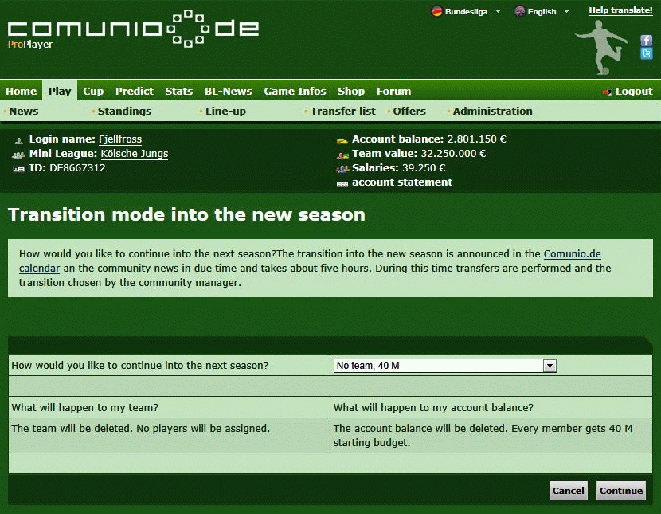
Task: Open the Kölsche Jungs mini league link
Action: (x=134, y=154)
